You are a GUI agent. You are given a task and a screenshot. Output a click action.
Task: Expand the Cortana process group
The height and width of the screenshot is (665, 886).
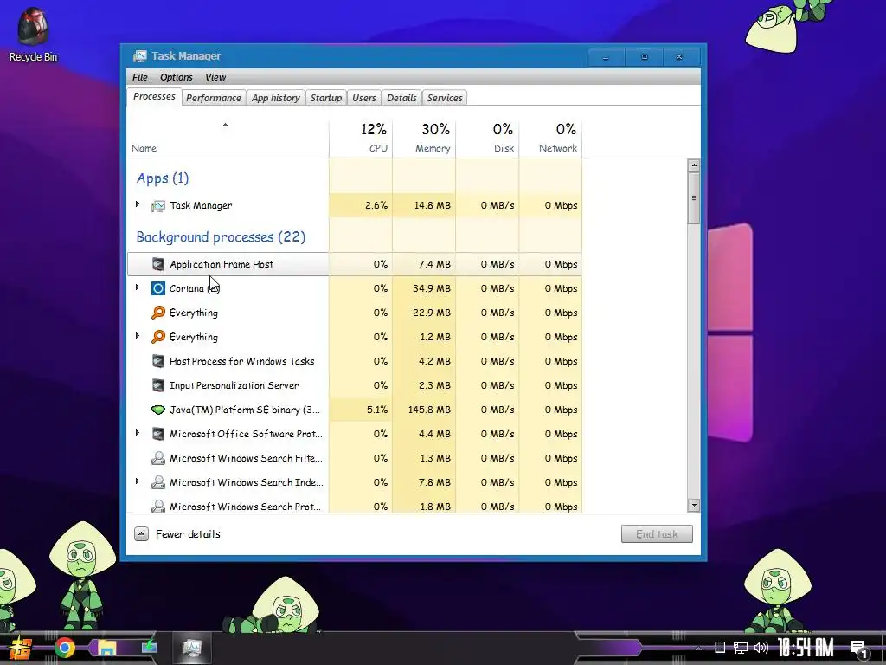[138, 287]
